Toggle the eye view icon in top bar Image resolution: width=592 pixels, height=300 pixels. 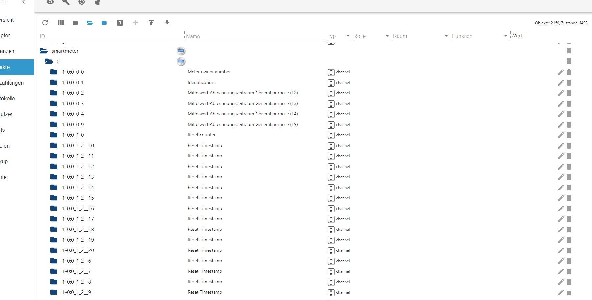pyautogui.click(x=50, y=2)
